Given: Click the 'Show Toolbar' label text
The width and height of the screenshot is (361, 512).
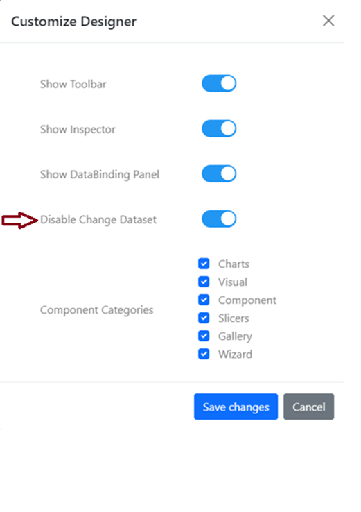Looking at the screenshot, I should click(73, 84).
